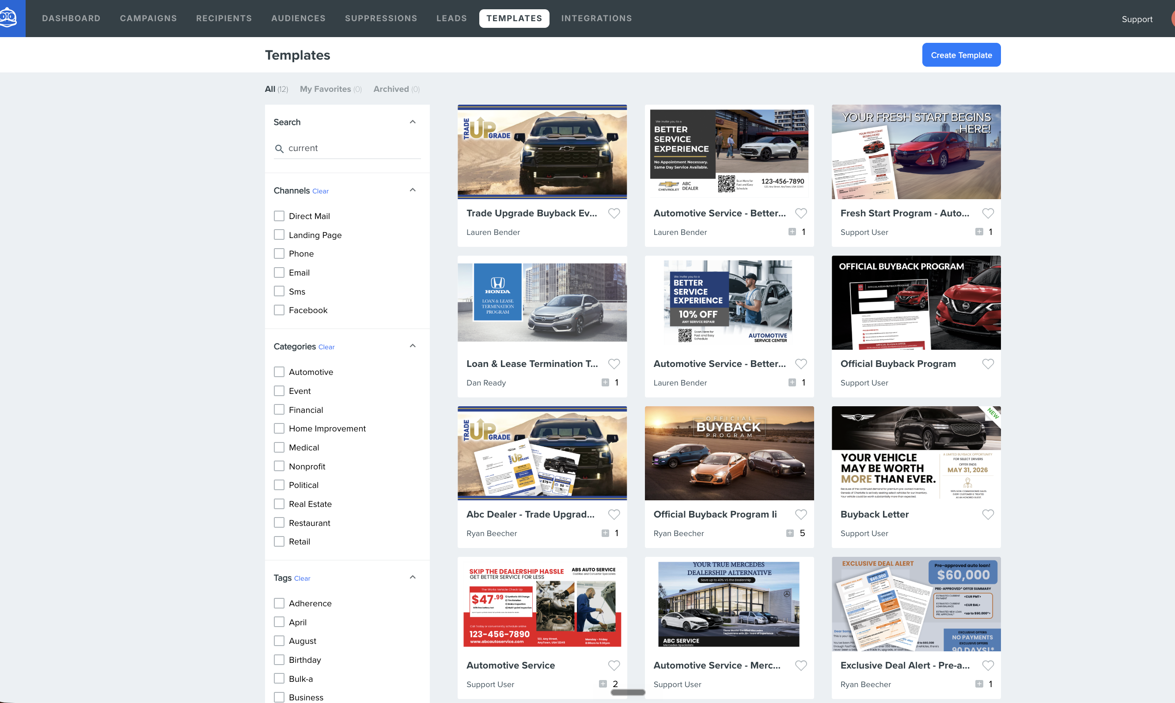
Task: Check the Facebook channel filter
Action: coord(279,310)
